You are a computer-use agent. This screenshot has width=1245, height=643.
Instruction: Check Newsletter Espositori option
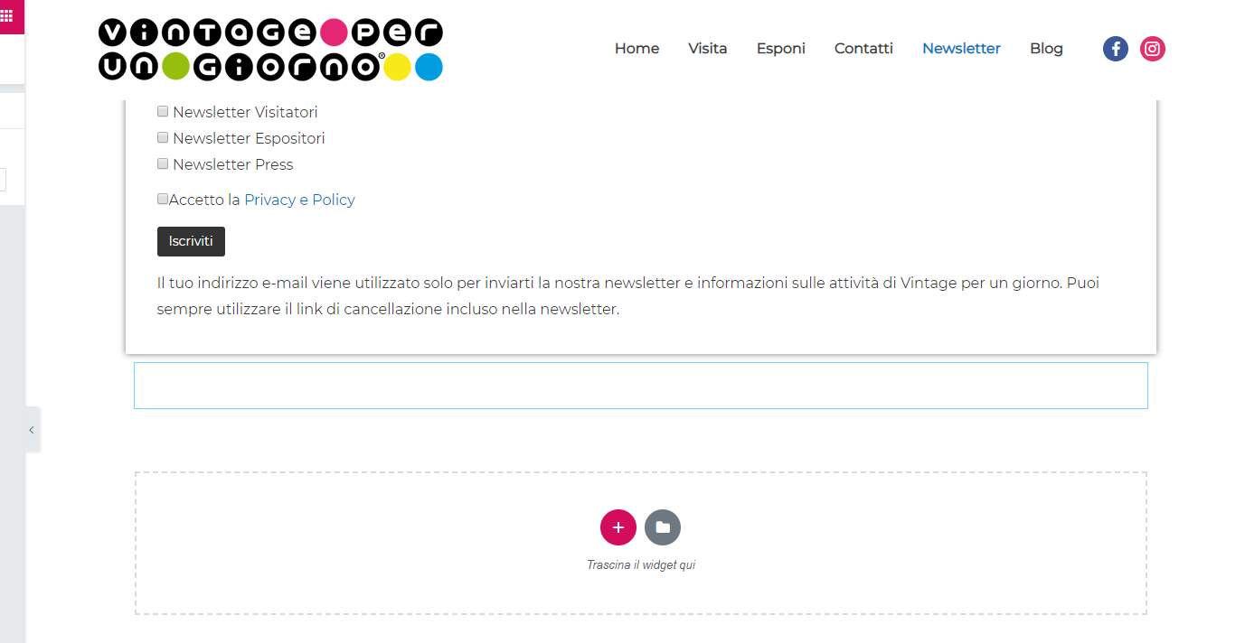(163, 137)
